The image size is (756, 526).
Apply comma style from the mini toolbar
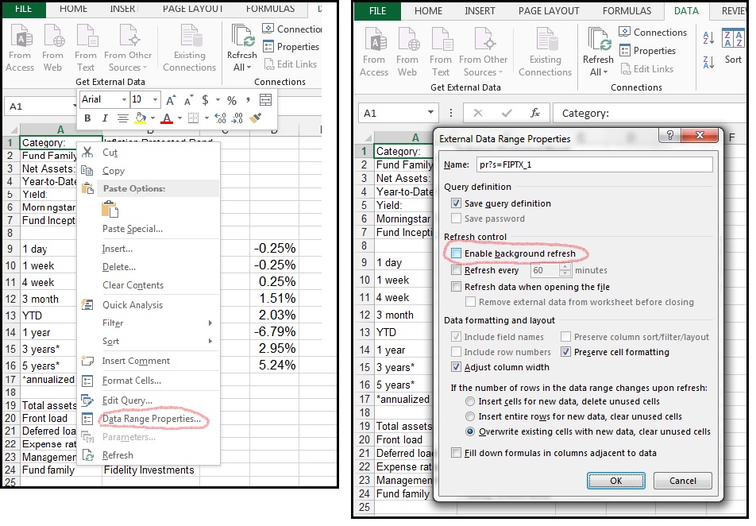coord(248,100)
